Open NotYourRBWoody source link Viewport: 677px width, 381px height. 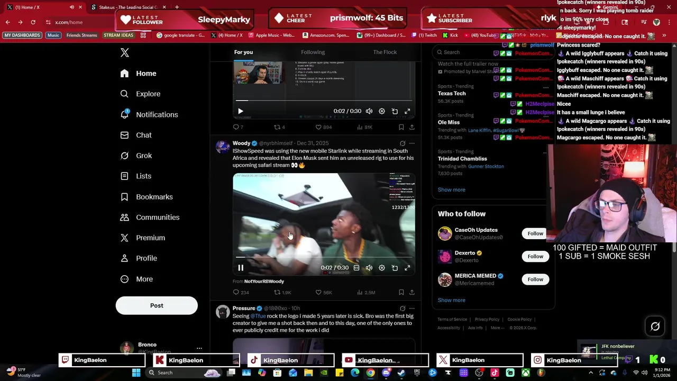click(x=264, y=281)
